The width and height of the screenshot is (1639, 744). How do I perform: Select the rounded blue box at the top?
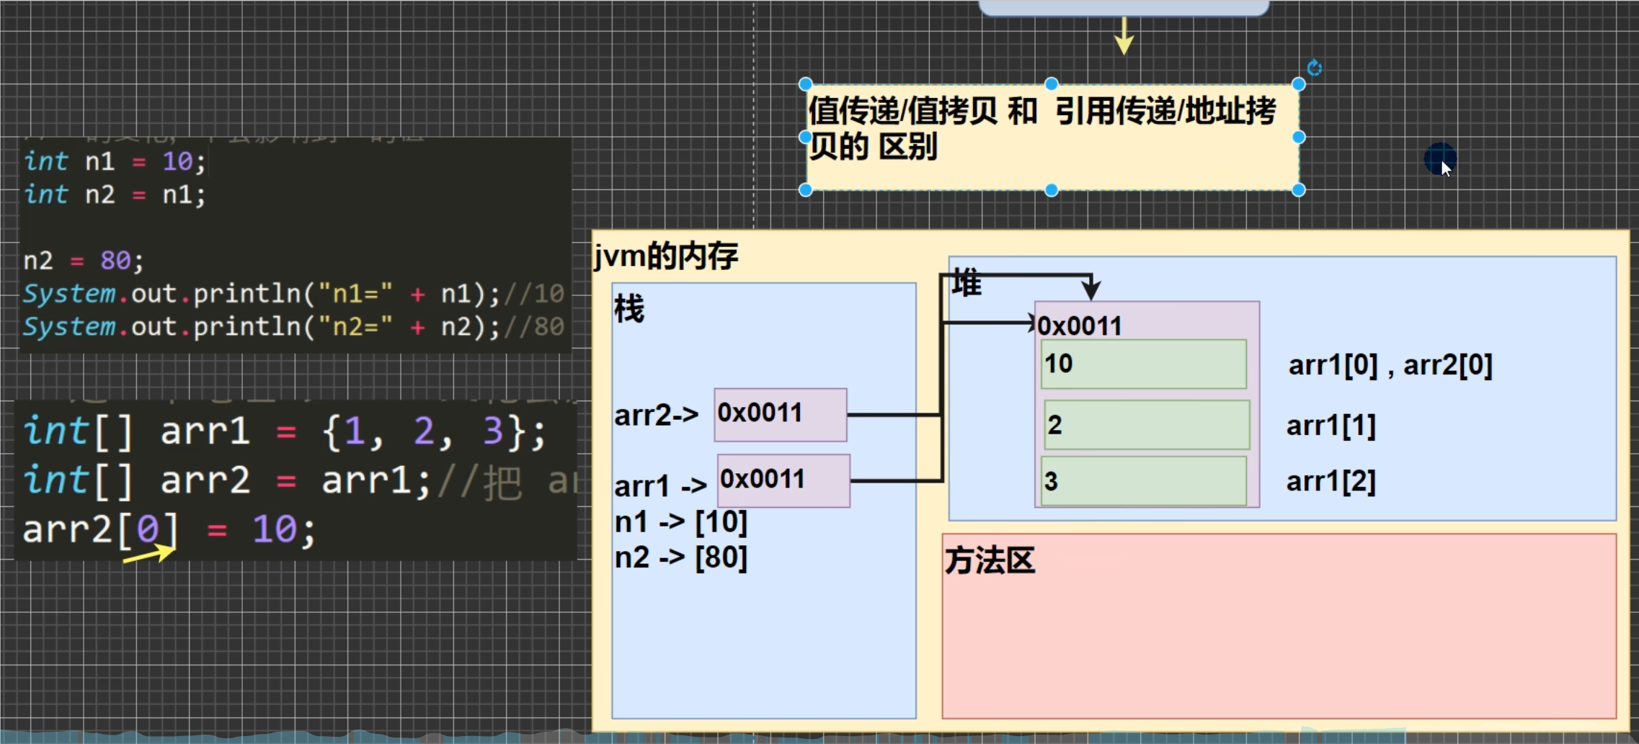pos(1124,7)
